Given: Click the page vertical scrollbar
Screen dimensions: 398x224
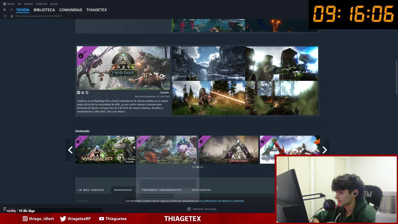Looking at the screenshot, I should (x=396, y=78).
